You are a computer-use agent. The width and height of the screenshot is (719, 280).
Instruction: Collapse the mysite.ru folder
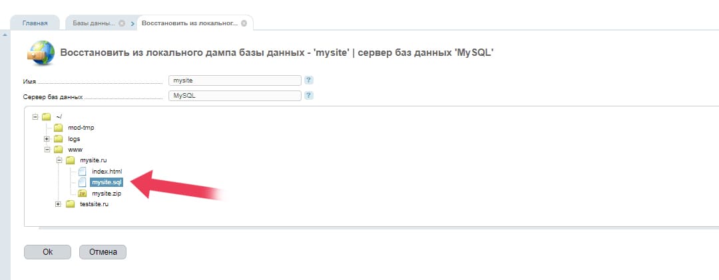point(59,160)
